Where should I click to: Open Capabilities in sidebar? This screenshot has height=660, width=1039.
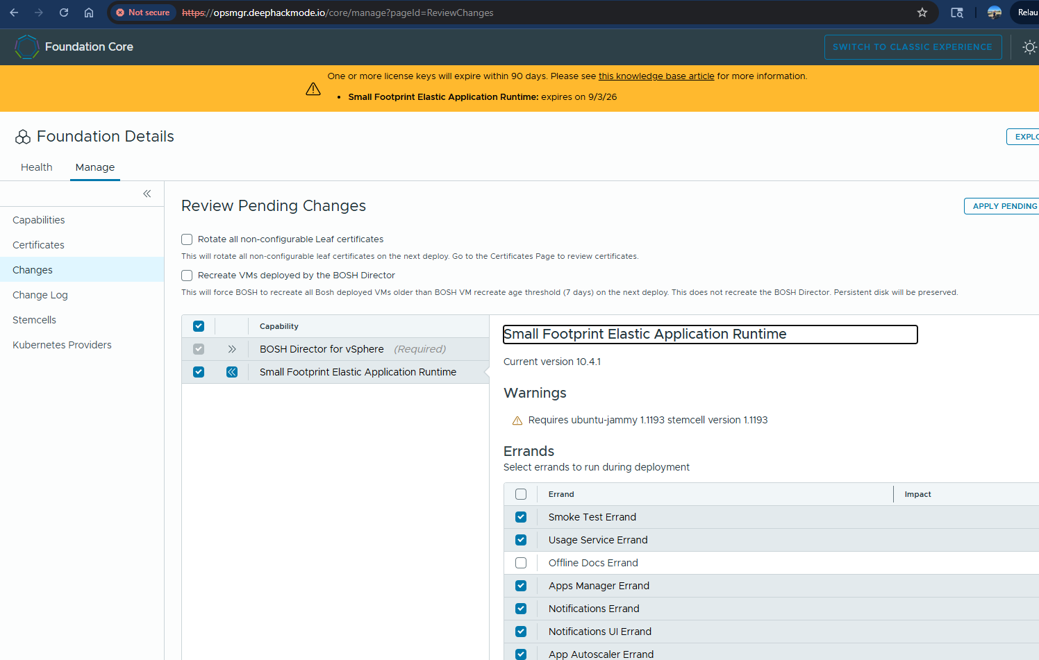[82, 220]
